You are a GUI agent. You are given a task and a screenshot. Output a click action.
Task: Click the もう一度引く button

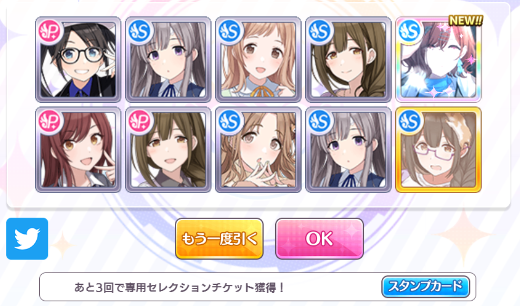tap(219, 238)
